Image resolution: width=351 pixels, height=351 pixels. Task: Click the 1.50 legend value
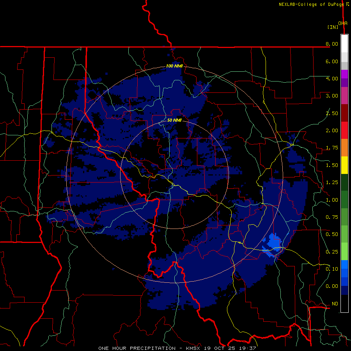(x=332, y=165)
